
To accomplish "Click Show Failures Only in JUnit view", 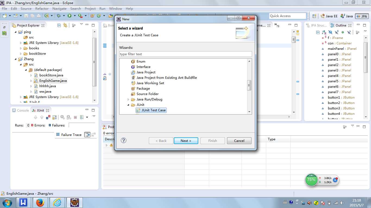I will [x=48, y=117].
